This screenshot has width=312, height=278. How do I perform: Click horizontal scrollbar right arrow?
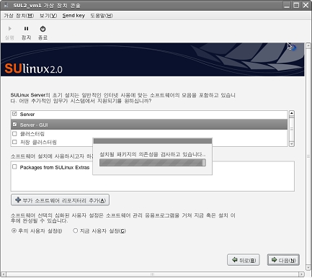tap(302, 274)
